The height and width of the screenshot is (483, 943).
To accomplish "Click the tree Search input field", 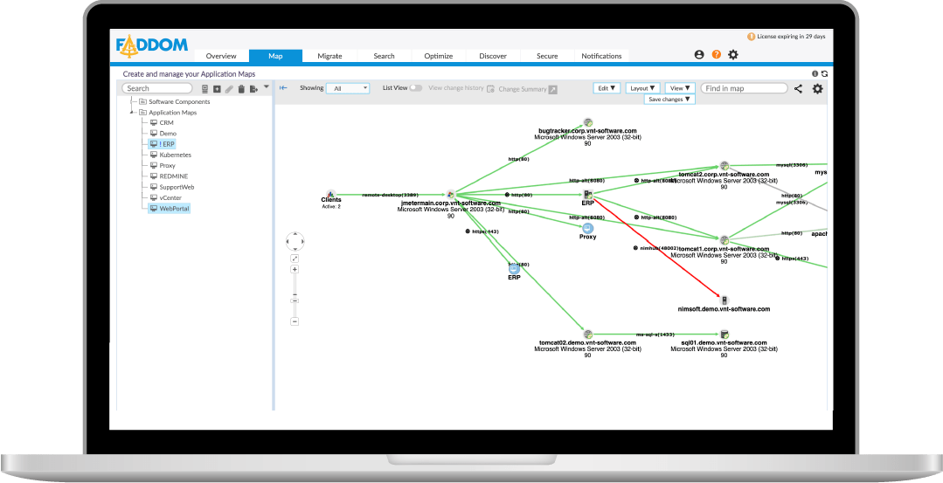I will (x=157, y=88).
